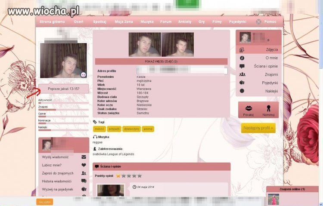323x206 pixels.
Task: Open the second photo thumbnail in gallery
Action: click(x=177, y=45)
